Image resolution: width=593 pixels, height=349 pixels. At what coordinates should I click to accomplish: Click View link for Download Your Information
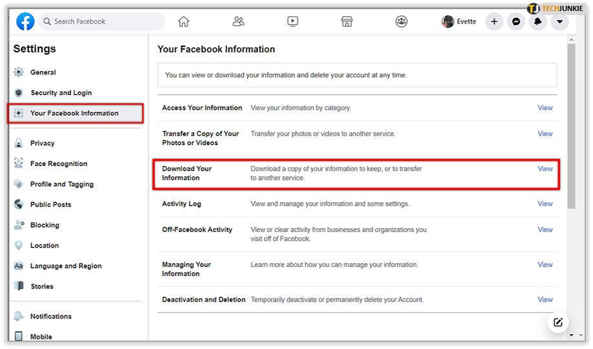click(545, 169)
